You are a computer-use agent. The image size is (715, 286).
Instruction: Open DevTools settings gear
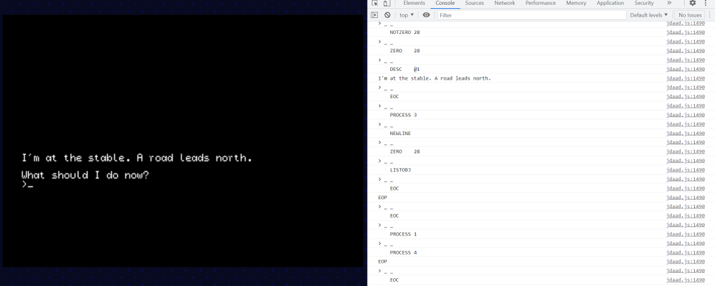tap(693, 3)
